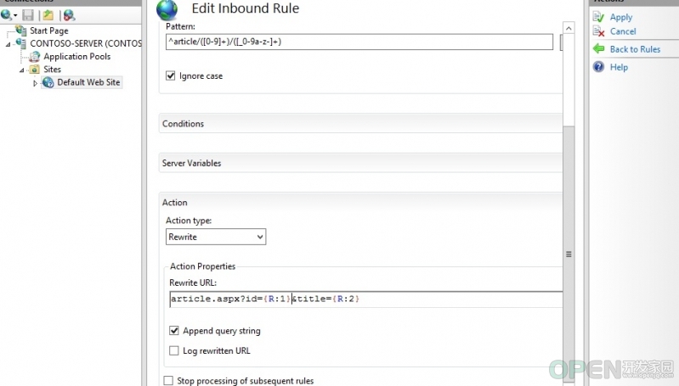
Task: Expand the Conditions section
Action: 360,124
